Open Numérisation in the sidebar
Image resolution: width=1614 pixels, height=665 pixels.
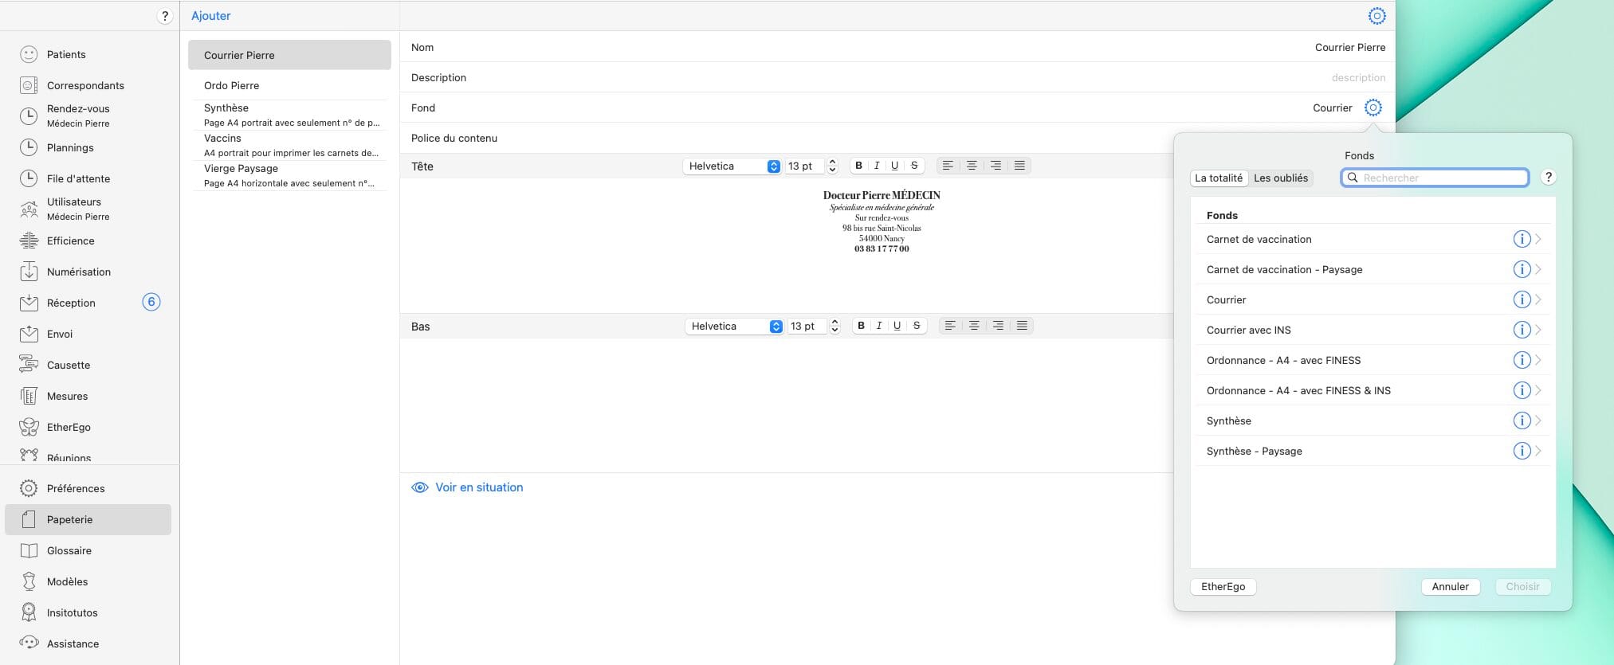click(x=78, y=272)
